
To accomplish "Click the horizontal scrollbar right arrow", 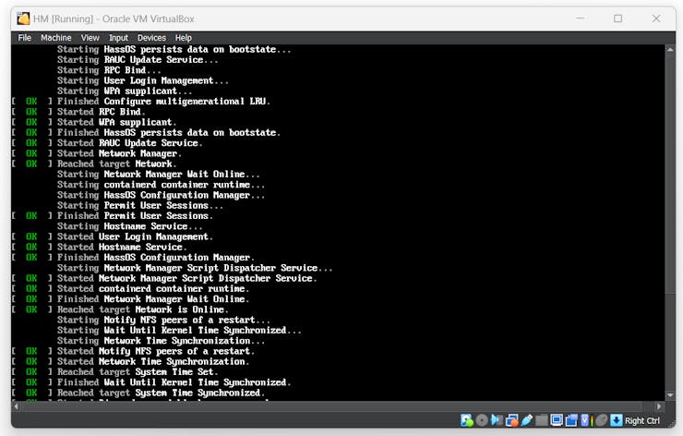I will [659, 406].
